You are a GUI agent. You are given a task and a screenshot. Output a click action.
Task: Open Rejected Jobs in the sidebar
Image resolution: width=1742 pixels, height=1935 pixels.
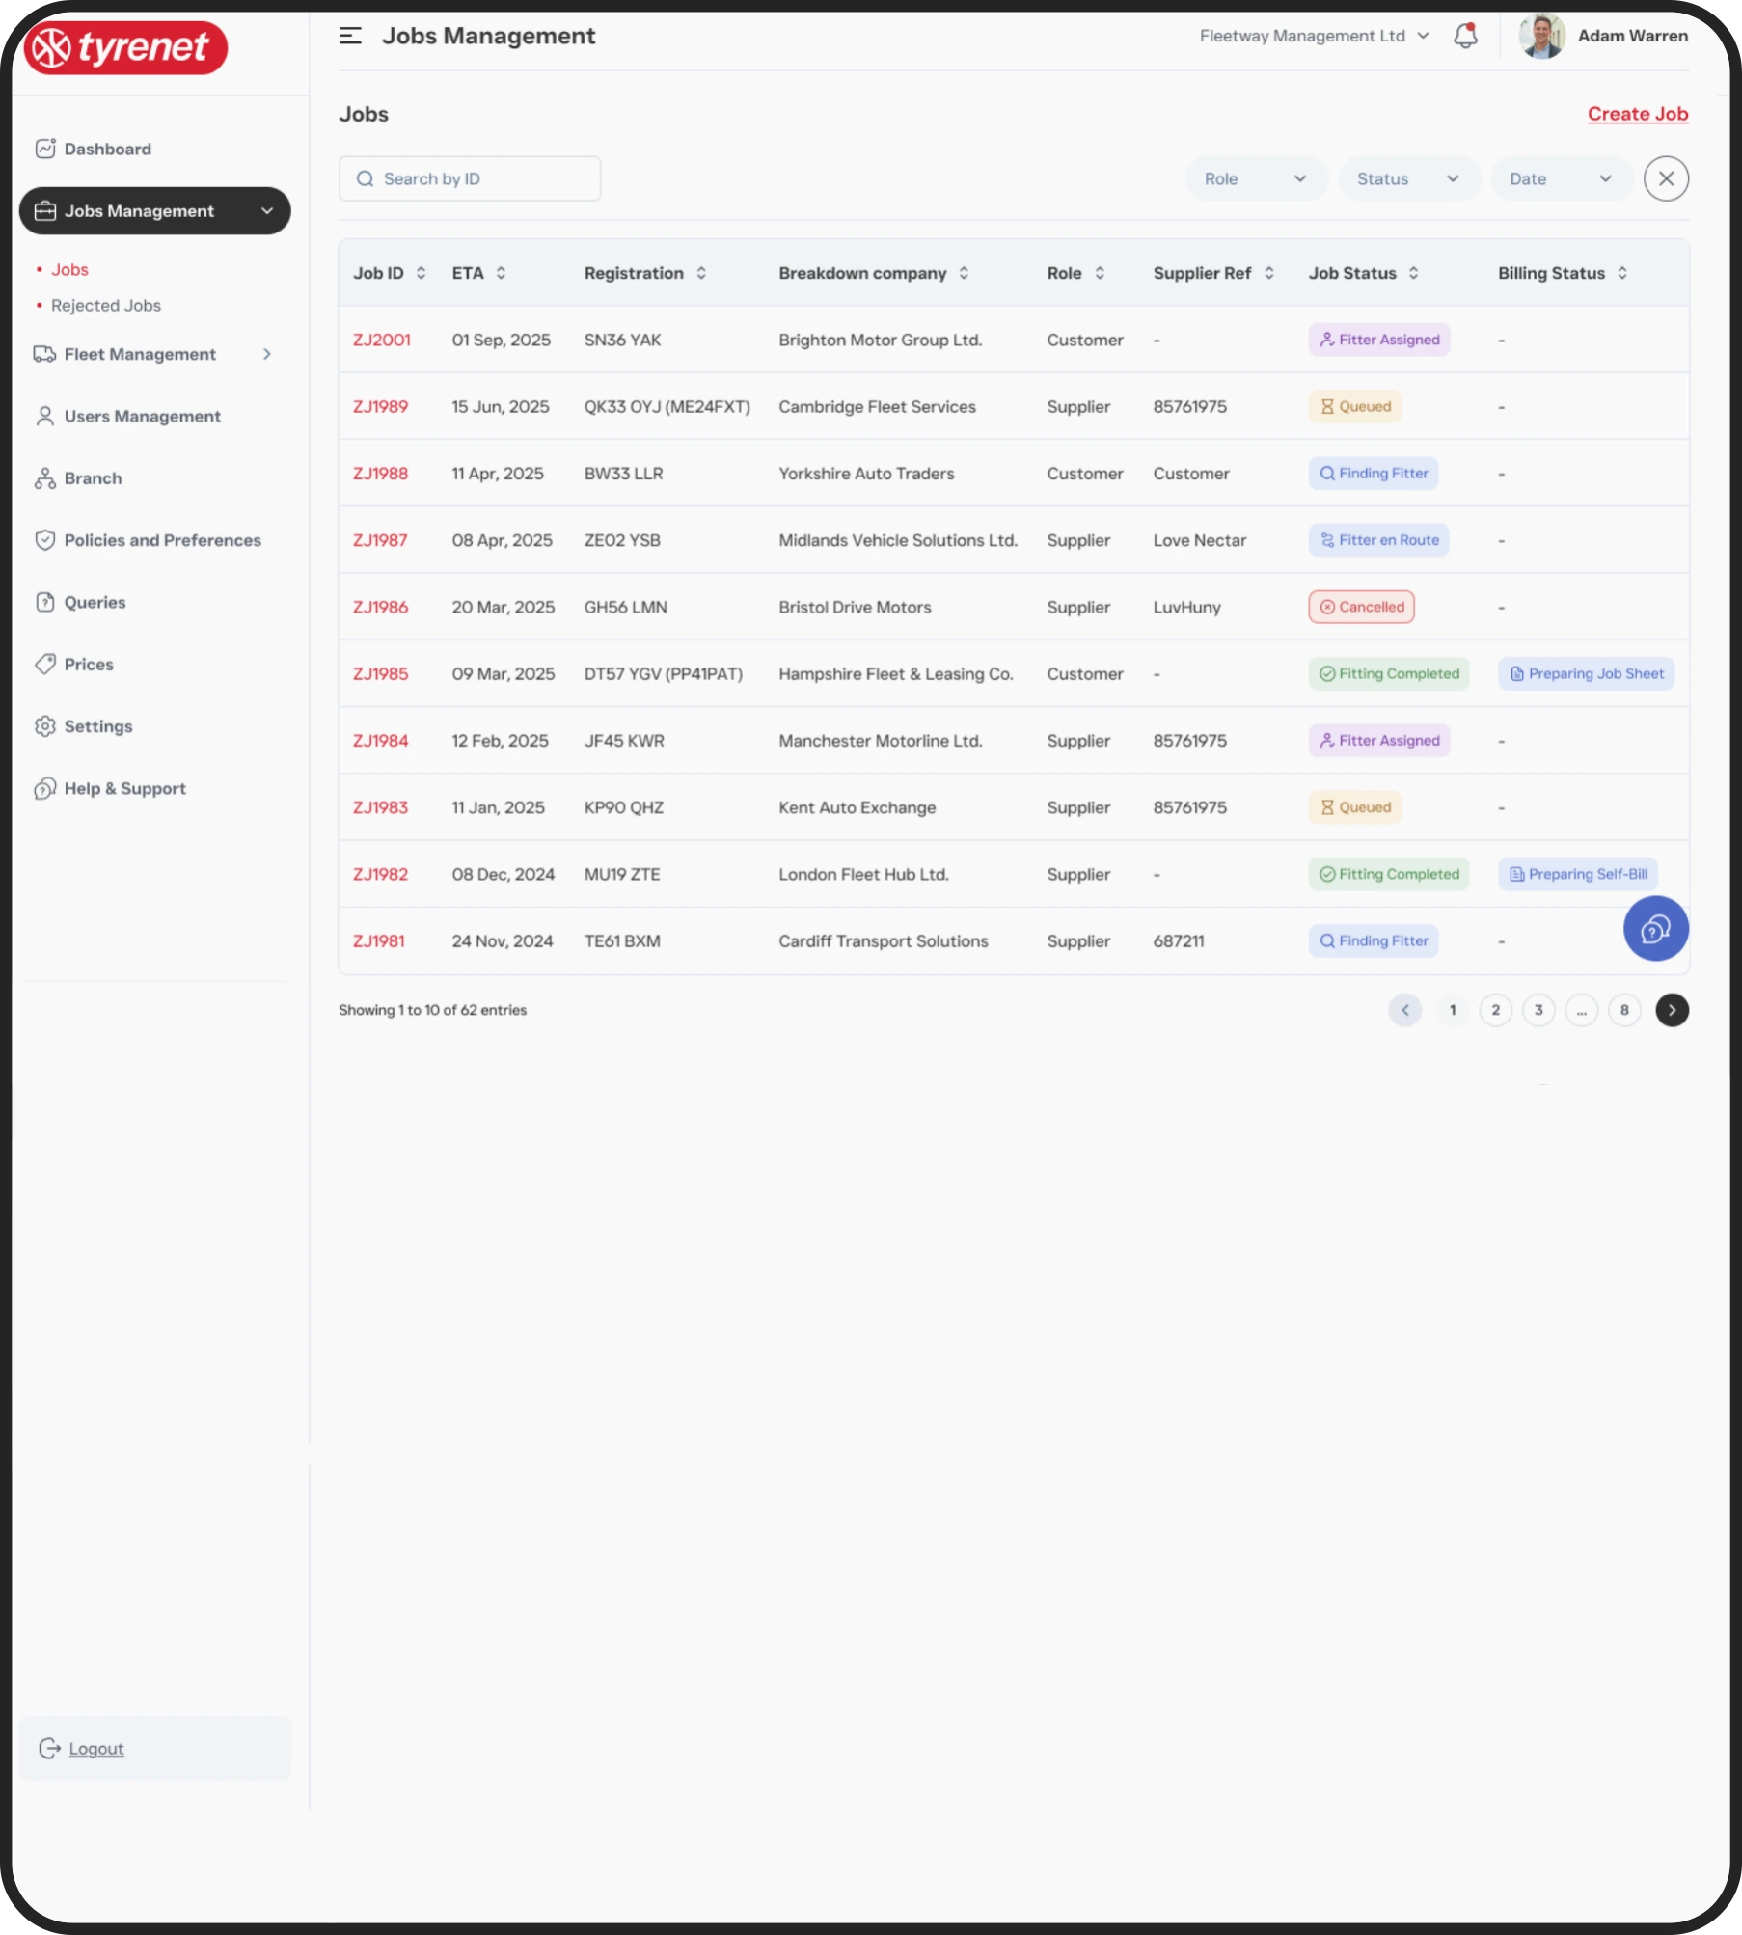(106, 305)
